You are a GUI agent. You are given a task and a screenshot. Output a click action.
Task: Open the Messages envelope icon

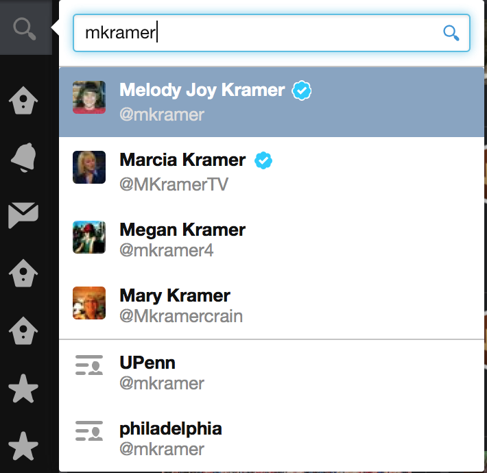click(23, 215)
